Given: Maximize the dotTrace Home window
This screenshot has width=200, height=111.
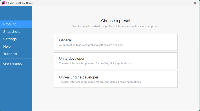Looking at the screenshot, I should tap(185, 3).
